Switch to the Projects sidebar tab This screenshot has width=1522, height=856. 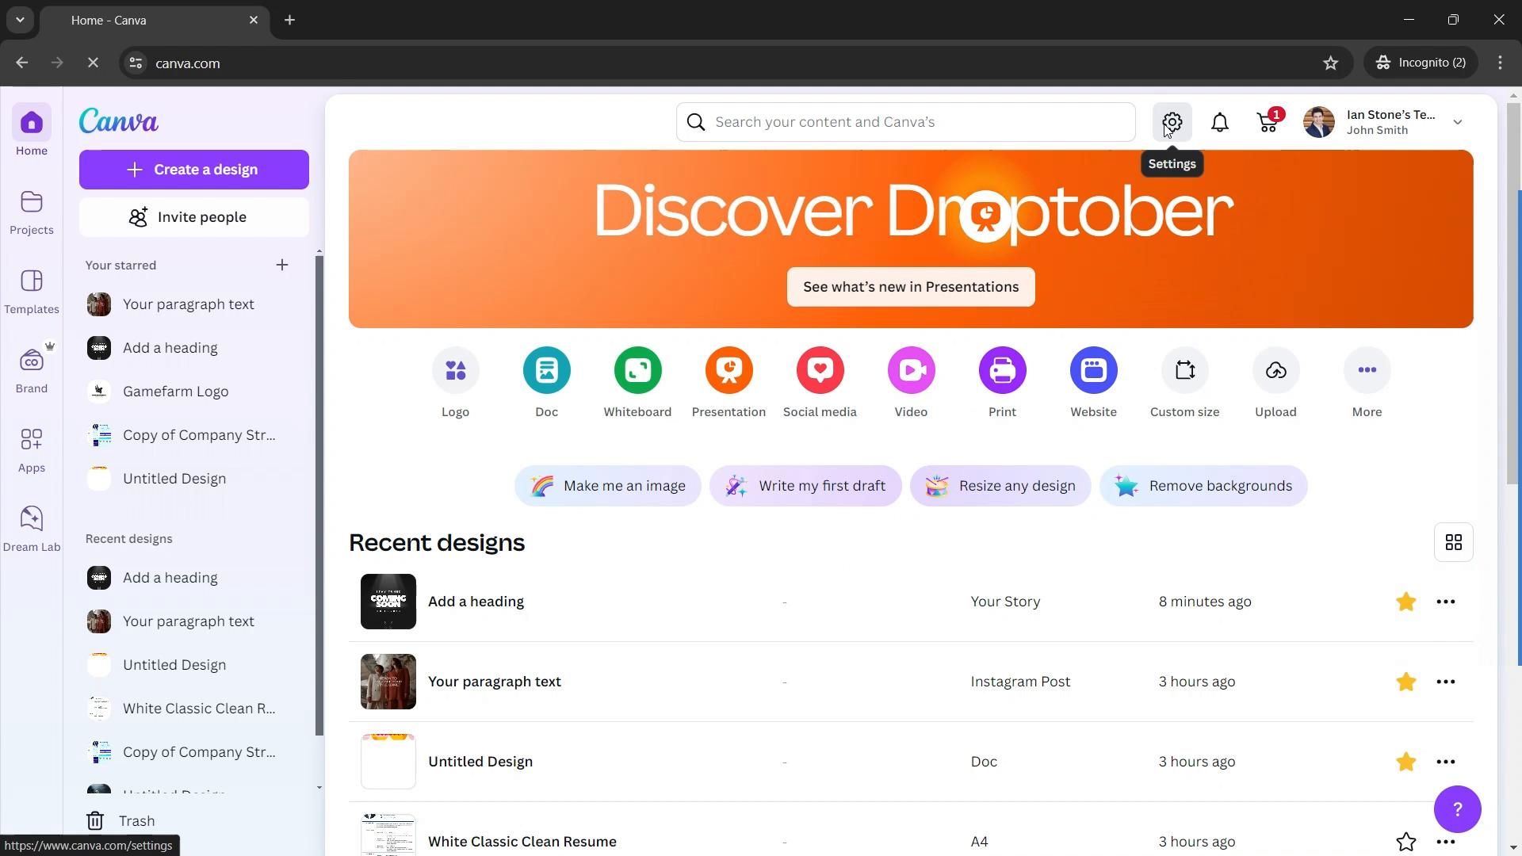[32, 212]
